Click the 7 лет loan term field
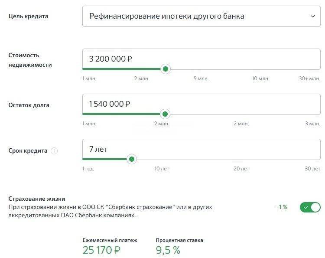 [x=201, y=149]
